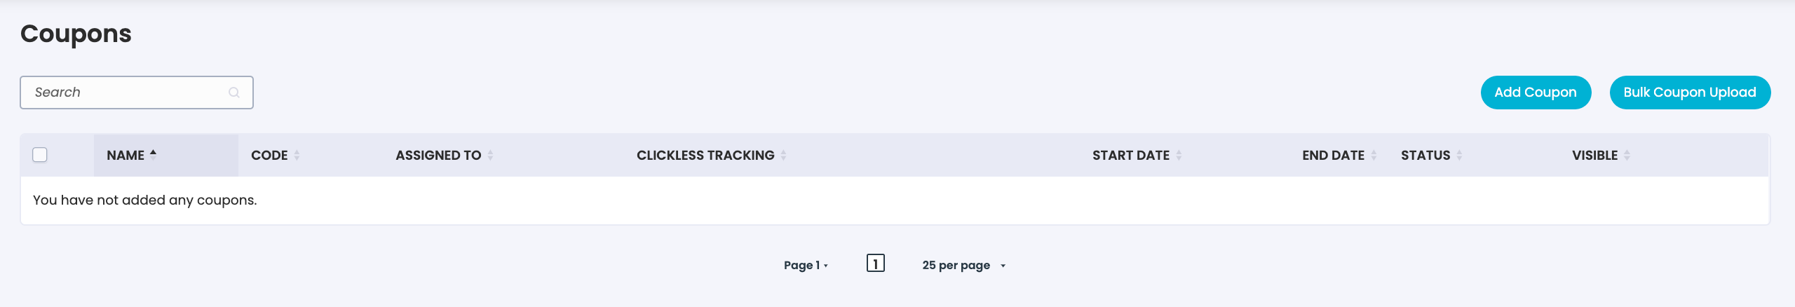Click the sort arrows beside STATUS
The width and height of the screenshot is (1795, 307).
[1459, 155]
